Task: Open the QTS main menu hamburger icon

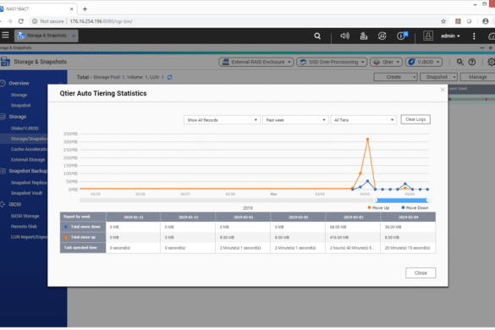Action: [x=5, y=36]
